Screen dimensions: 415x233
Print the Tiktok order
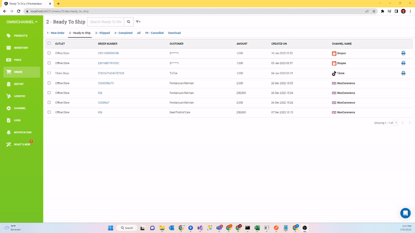404,73
